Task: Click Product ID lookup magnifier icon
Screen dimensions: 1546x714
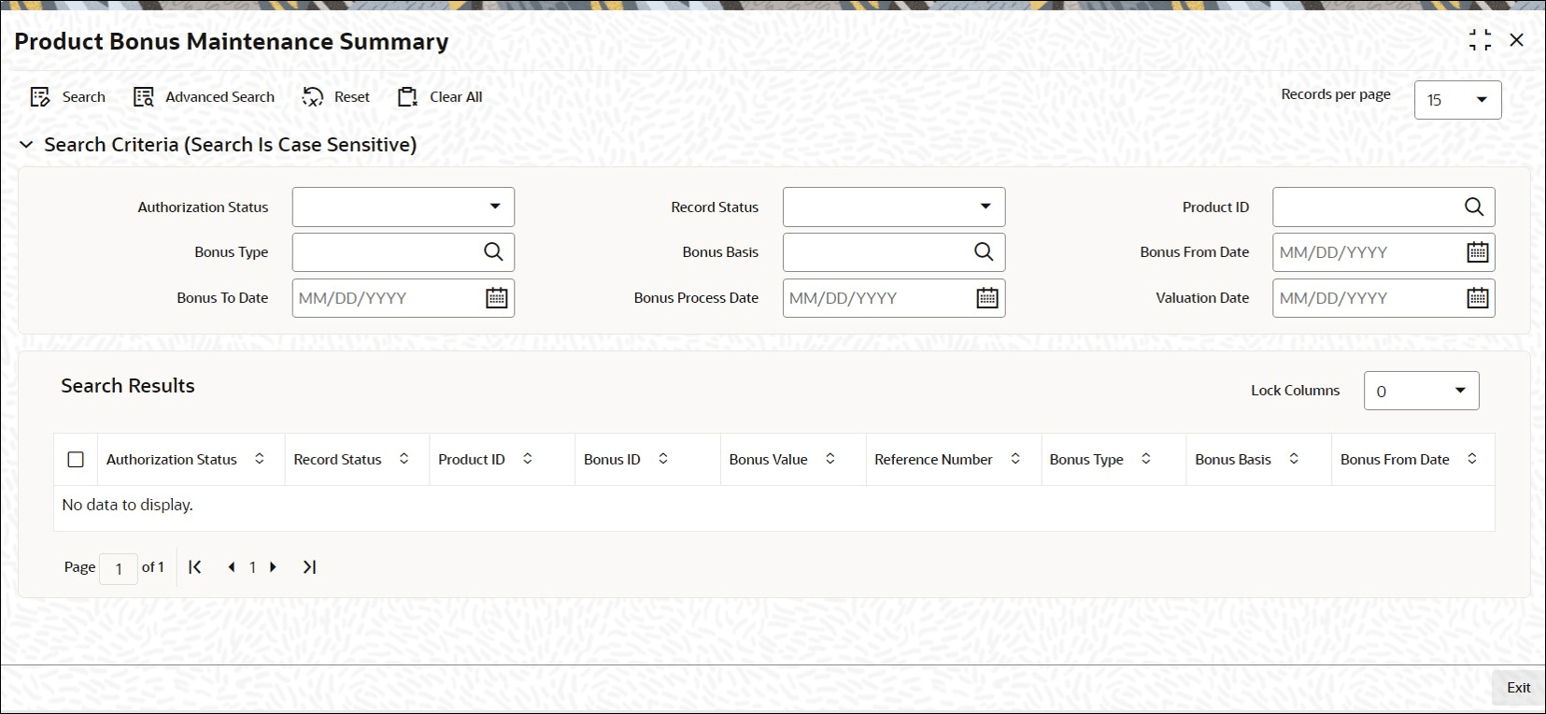Action: tap(1474, 207)
